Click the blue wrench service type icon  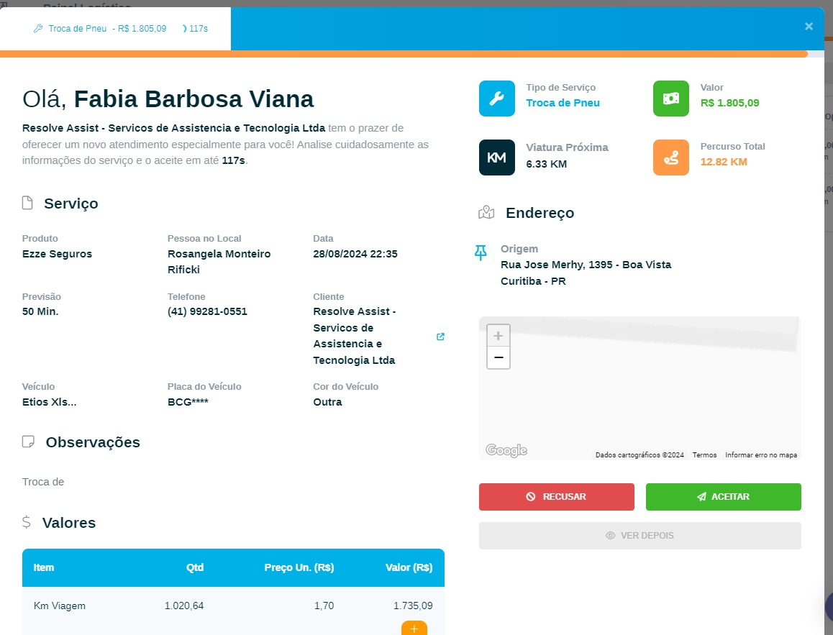(497, 99)
